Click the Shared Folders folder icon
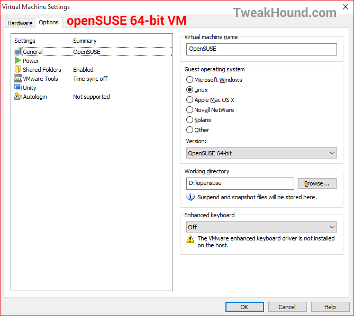354x316 pixels. (x=18, y=69)
